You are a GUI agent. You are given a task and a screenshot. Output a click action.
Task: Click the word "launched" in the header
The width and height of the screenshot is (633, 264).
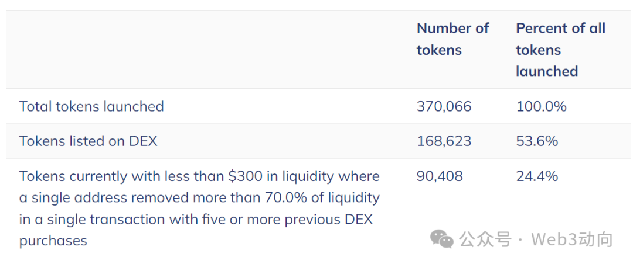547,71
